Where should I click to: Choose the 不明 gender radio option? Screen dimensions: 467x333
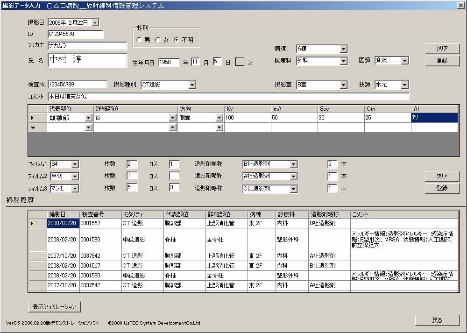pos(177,40)
